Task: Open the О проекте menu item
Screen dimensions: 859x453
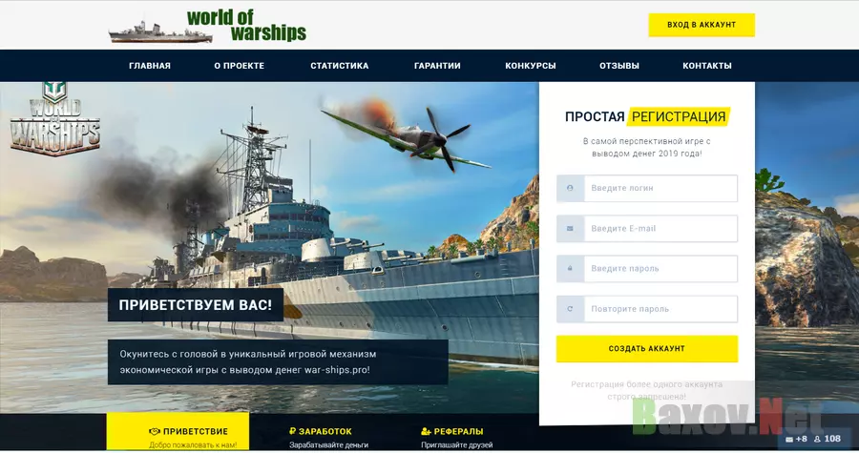Action: [240, 66]
